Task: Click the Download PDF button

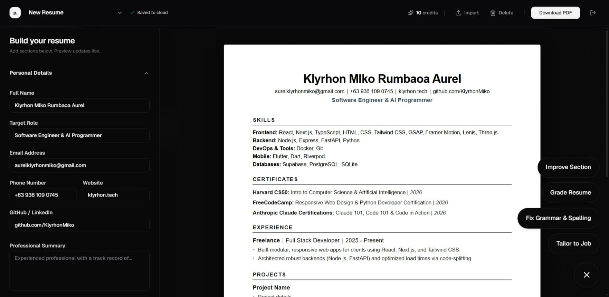Action: (555, 13)
